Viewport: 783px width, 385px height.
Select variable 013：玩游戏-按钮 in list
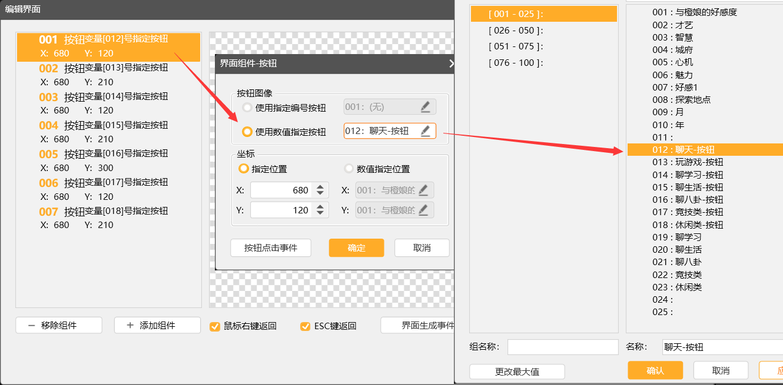688,162
